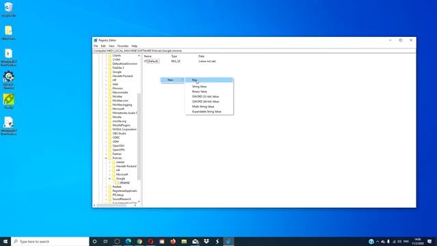Select the Minnetonka Audio key
437x246 pixels.
(x=124, y=113)
